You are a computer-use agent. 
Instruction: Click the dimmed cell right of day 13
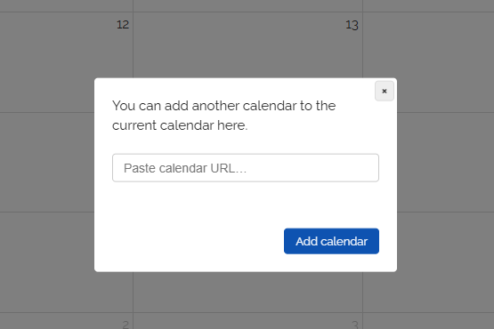428,62
